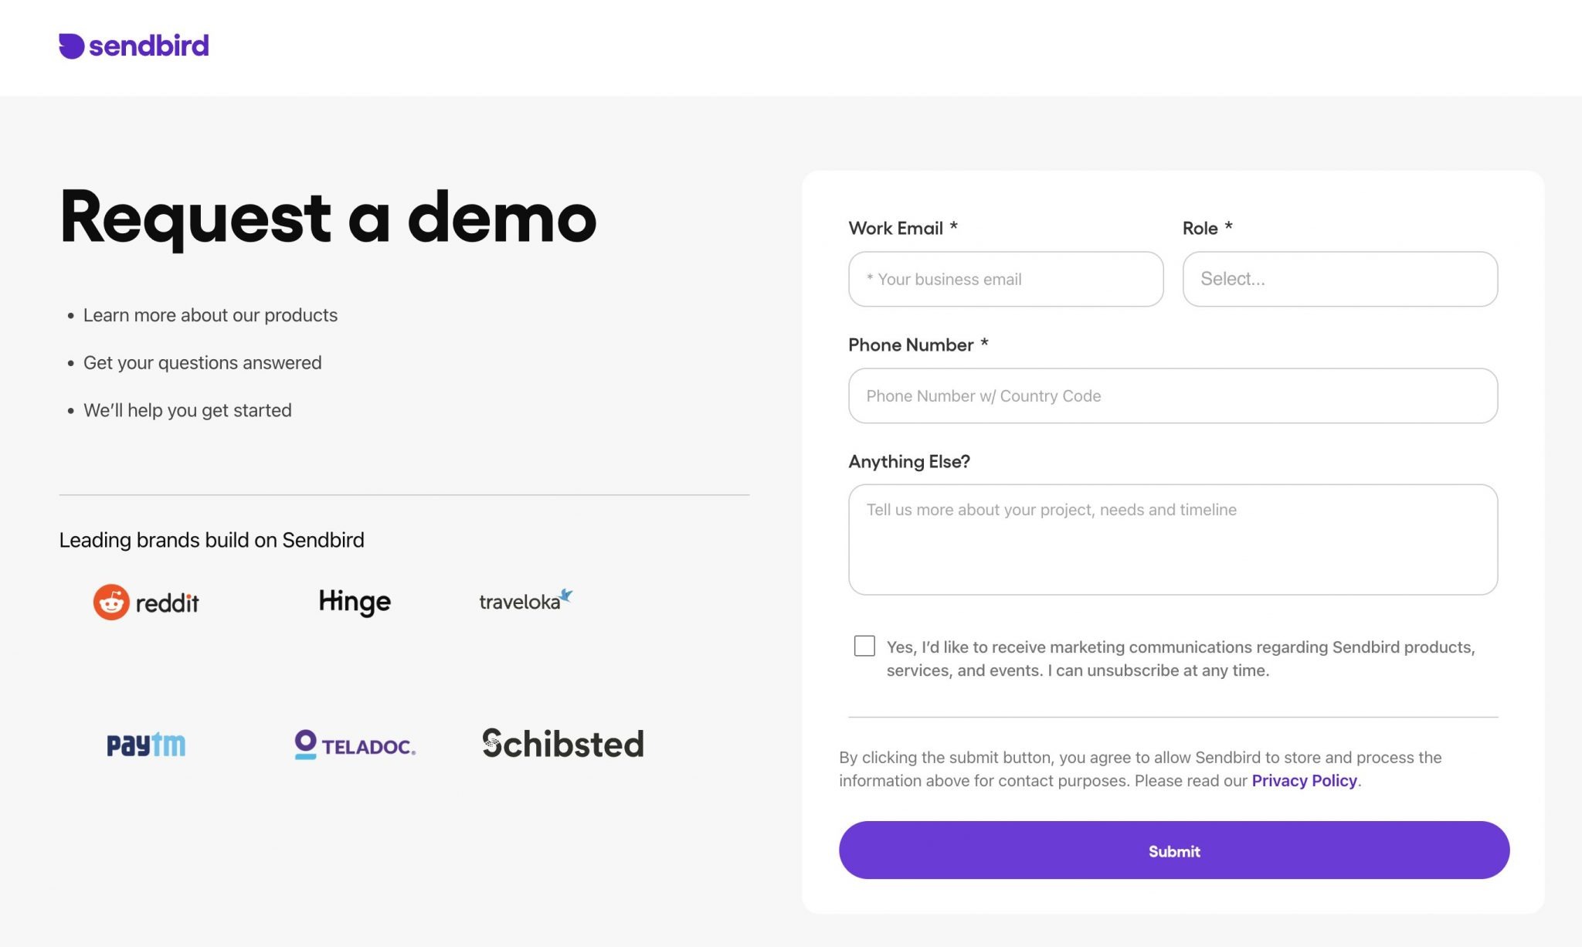Image resolution: width=1582 pixels, height=947 pixels.
Task: Select the Paytm brand logo
Action: [146, 744]
